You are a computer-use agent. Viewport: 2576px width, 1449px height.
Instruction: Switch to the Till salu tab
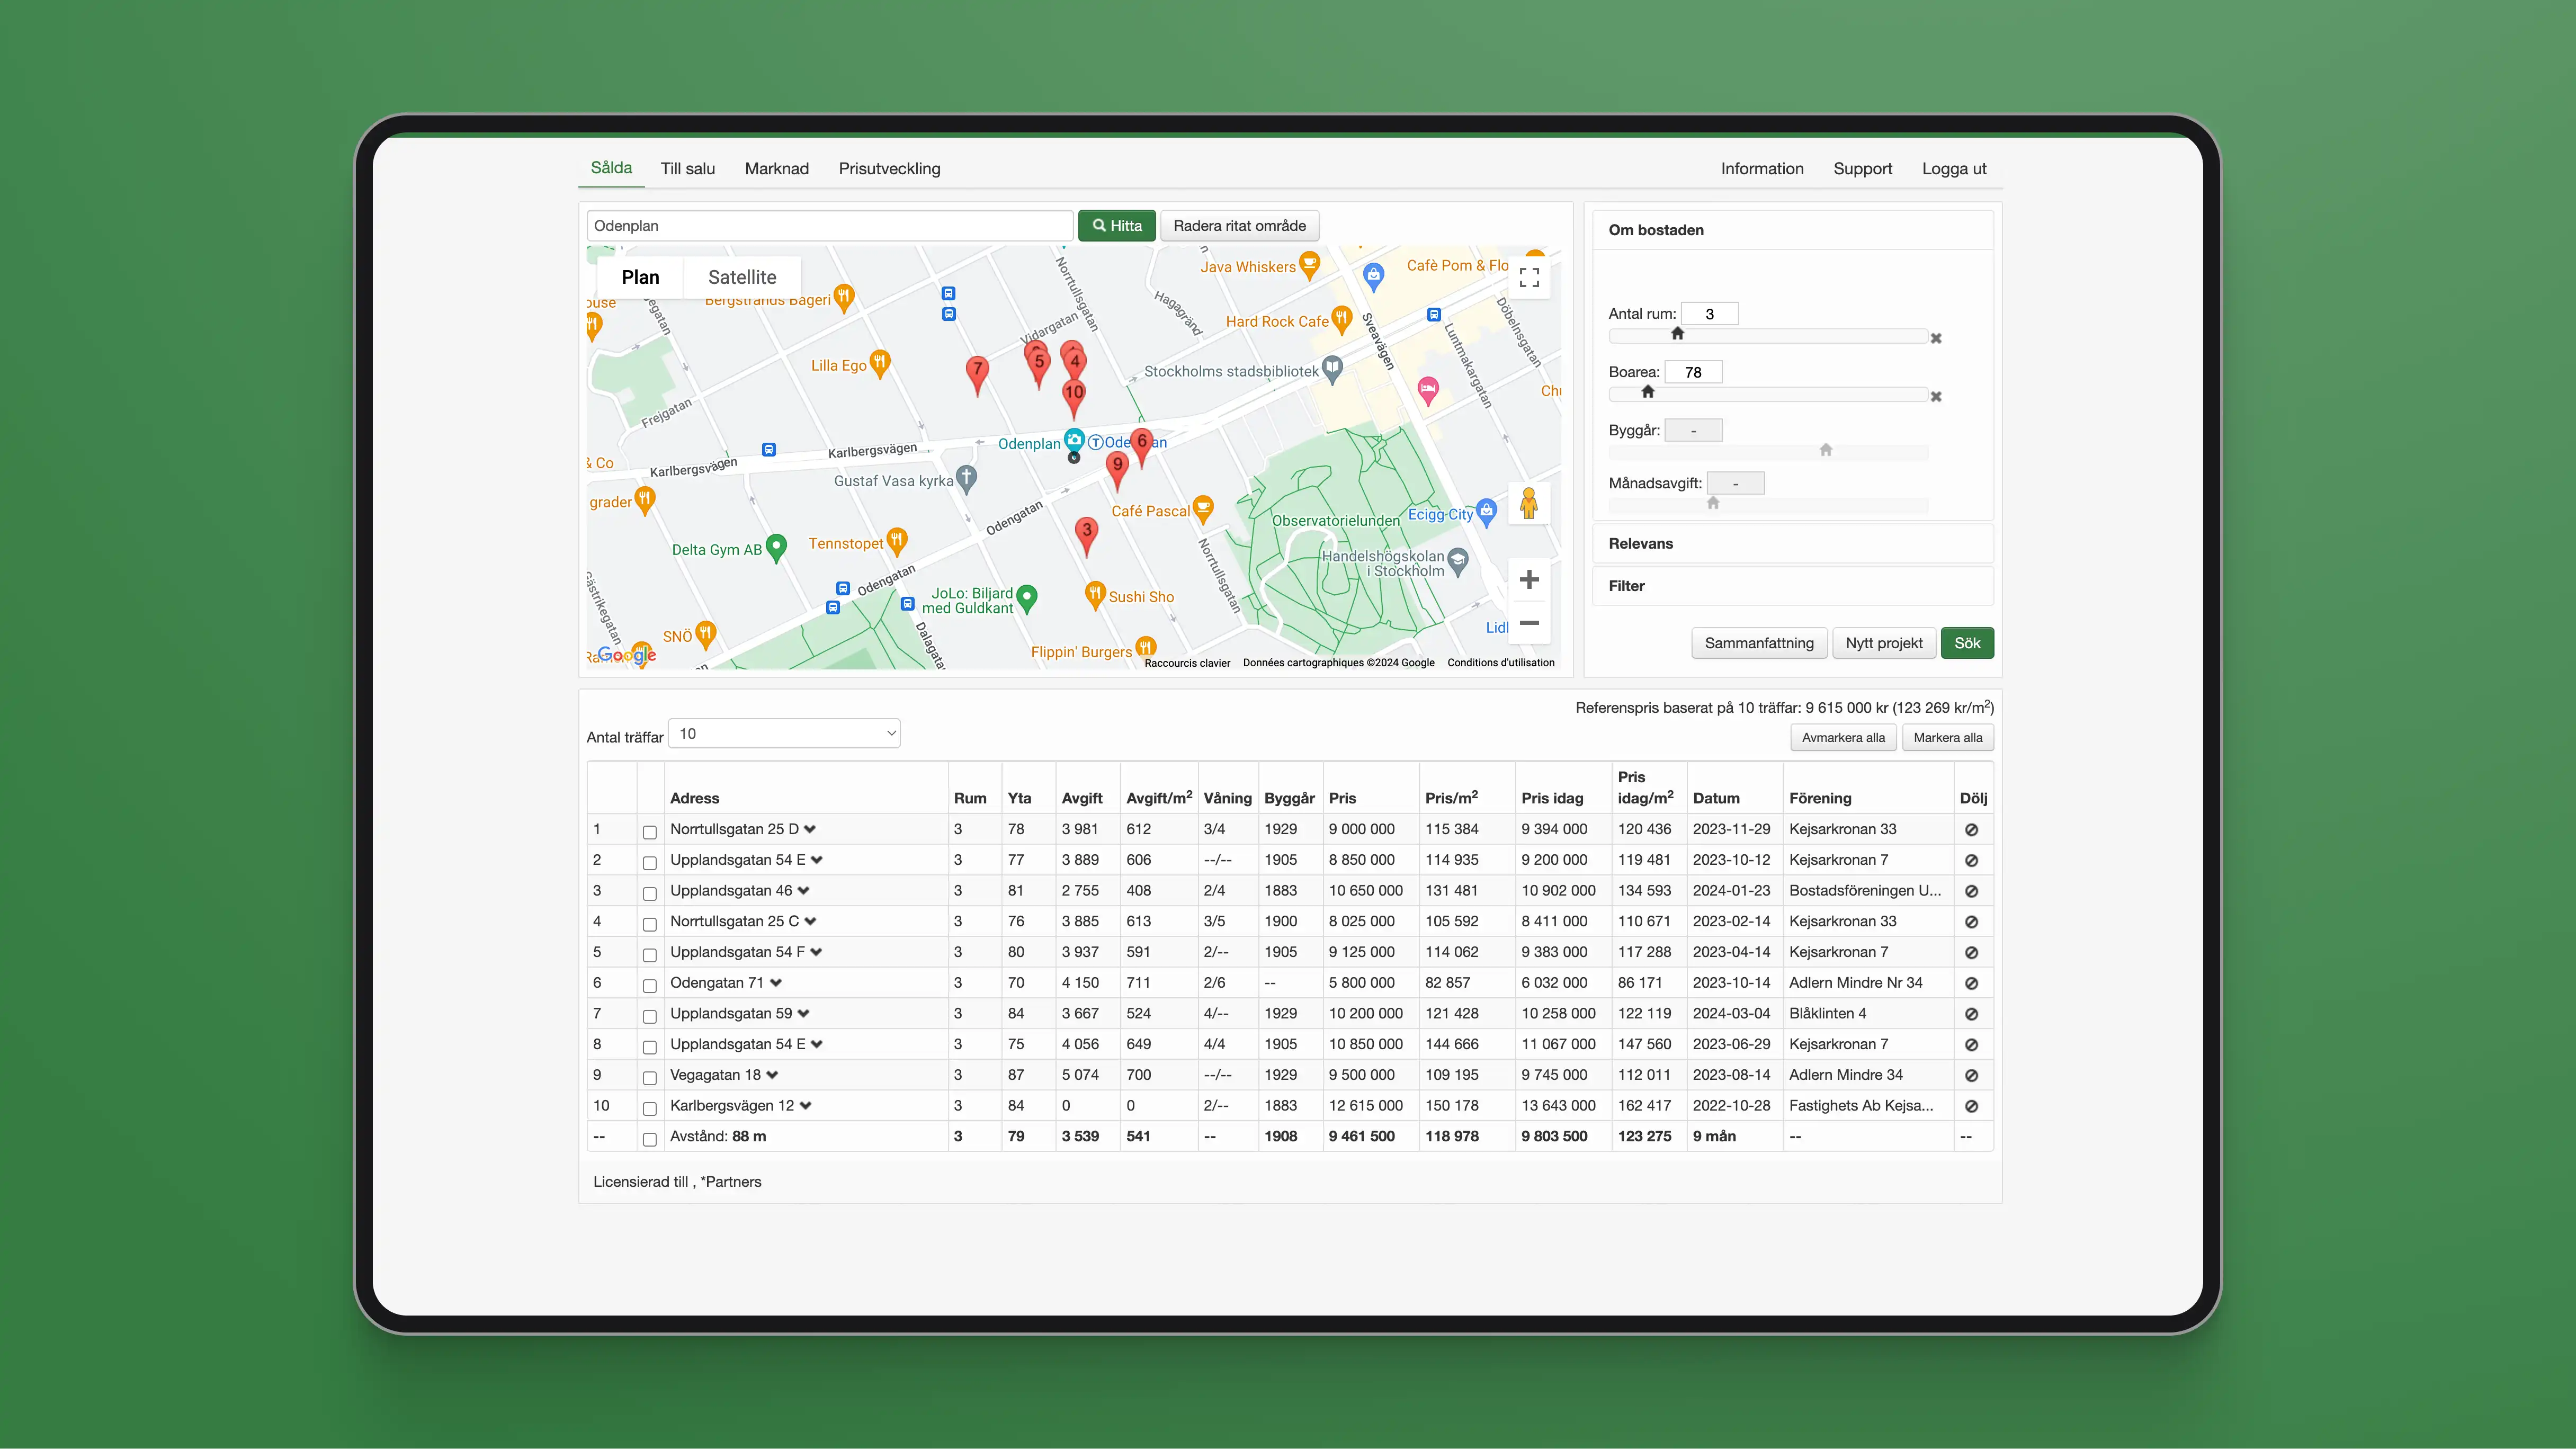point(687,169)
